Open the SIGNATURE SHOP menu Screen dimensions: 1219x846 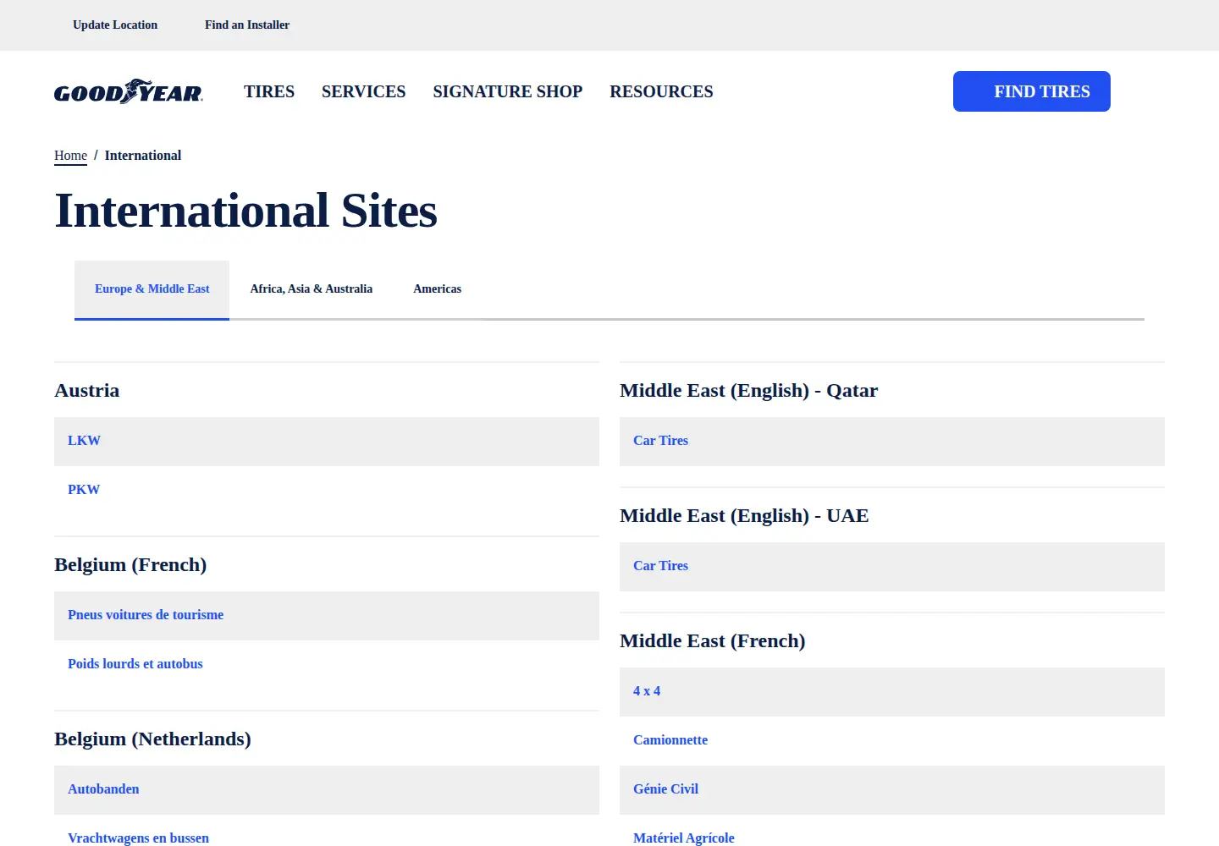point(508,91)
